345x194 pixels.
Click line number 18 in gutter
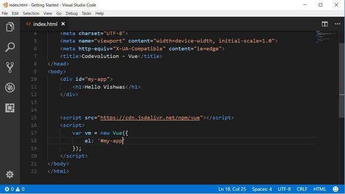(33, 141)
